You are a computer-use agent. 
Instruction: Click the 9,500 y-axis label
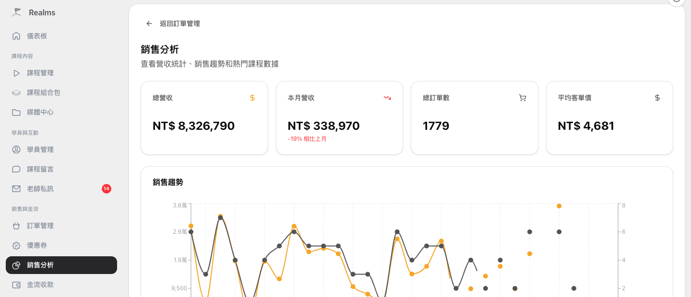pos(179,288)
